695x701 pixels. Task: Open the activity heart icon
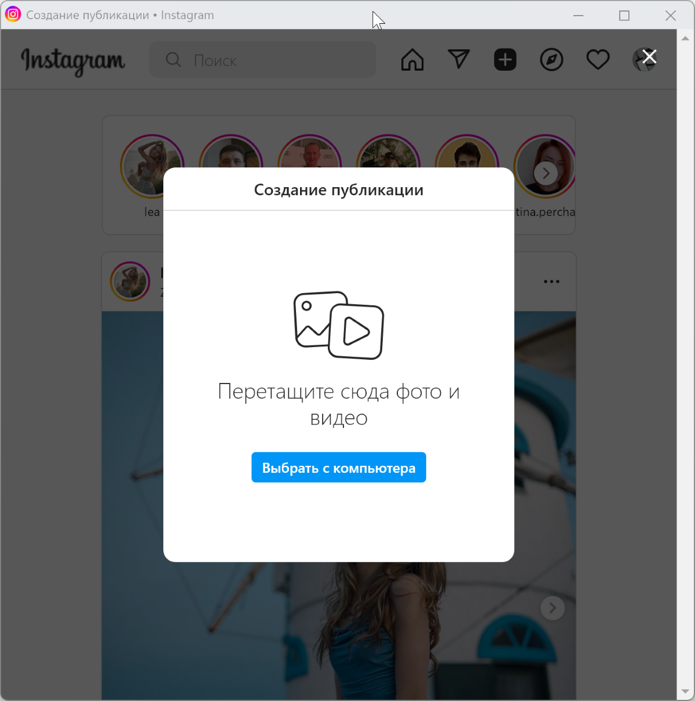598,59
